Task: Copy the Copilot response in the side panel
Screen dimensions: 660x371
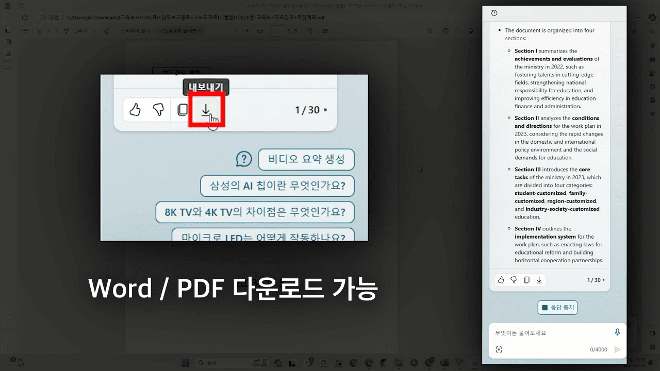Action: pyautogui.click(x=526, y=280)
